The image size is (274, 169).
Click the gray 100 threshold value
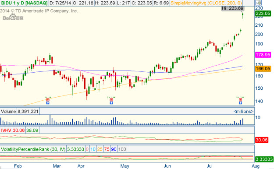(x=122, y=149)
